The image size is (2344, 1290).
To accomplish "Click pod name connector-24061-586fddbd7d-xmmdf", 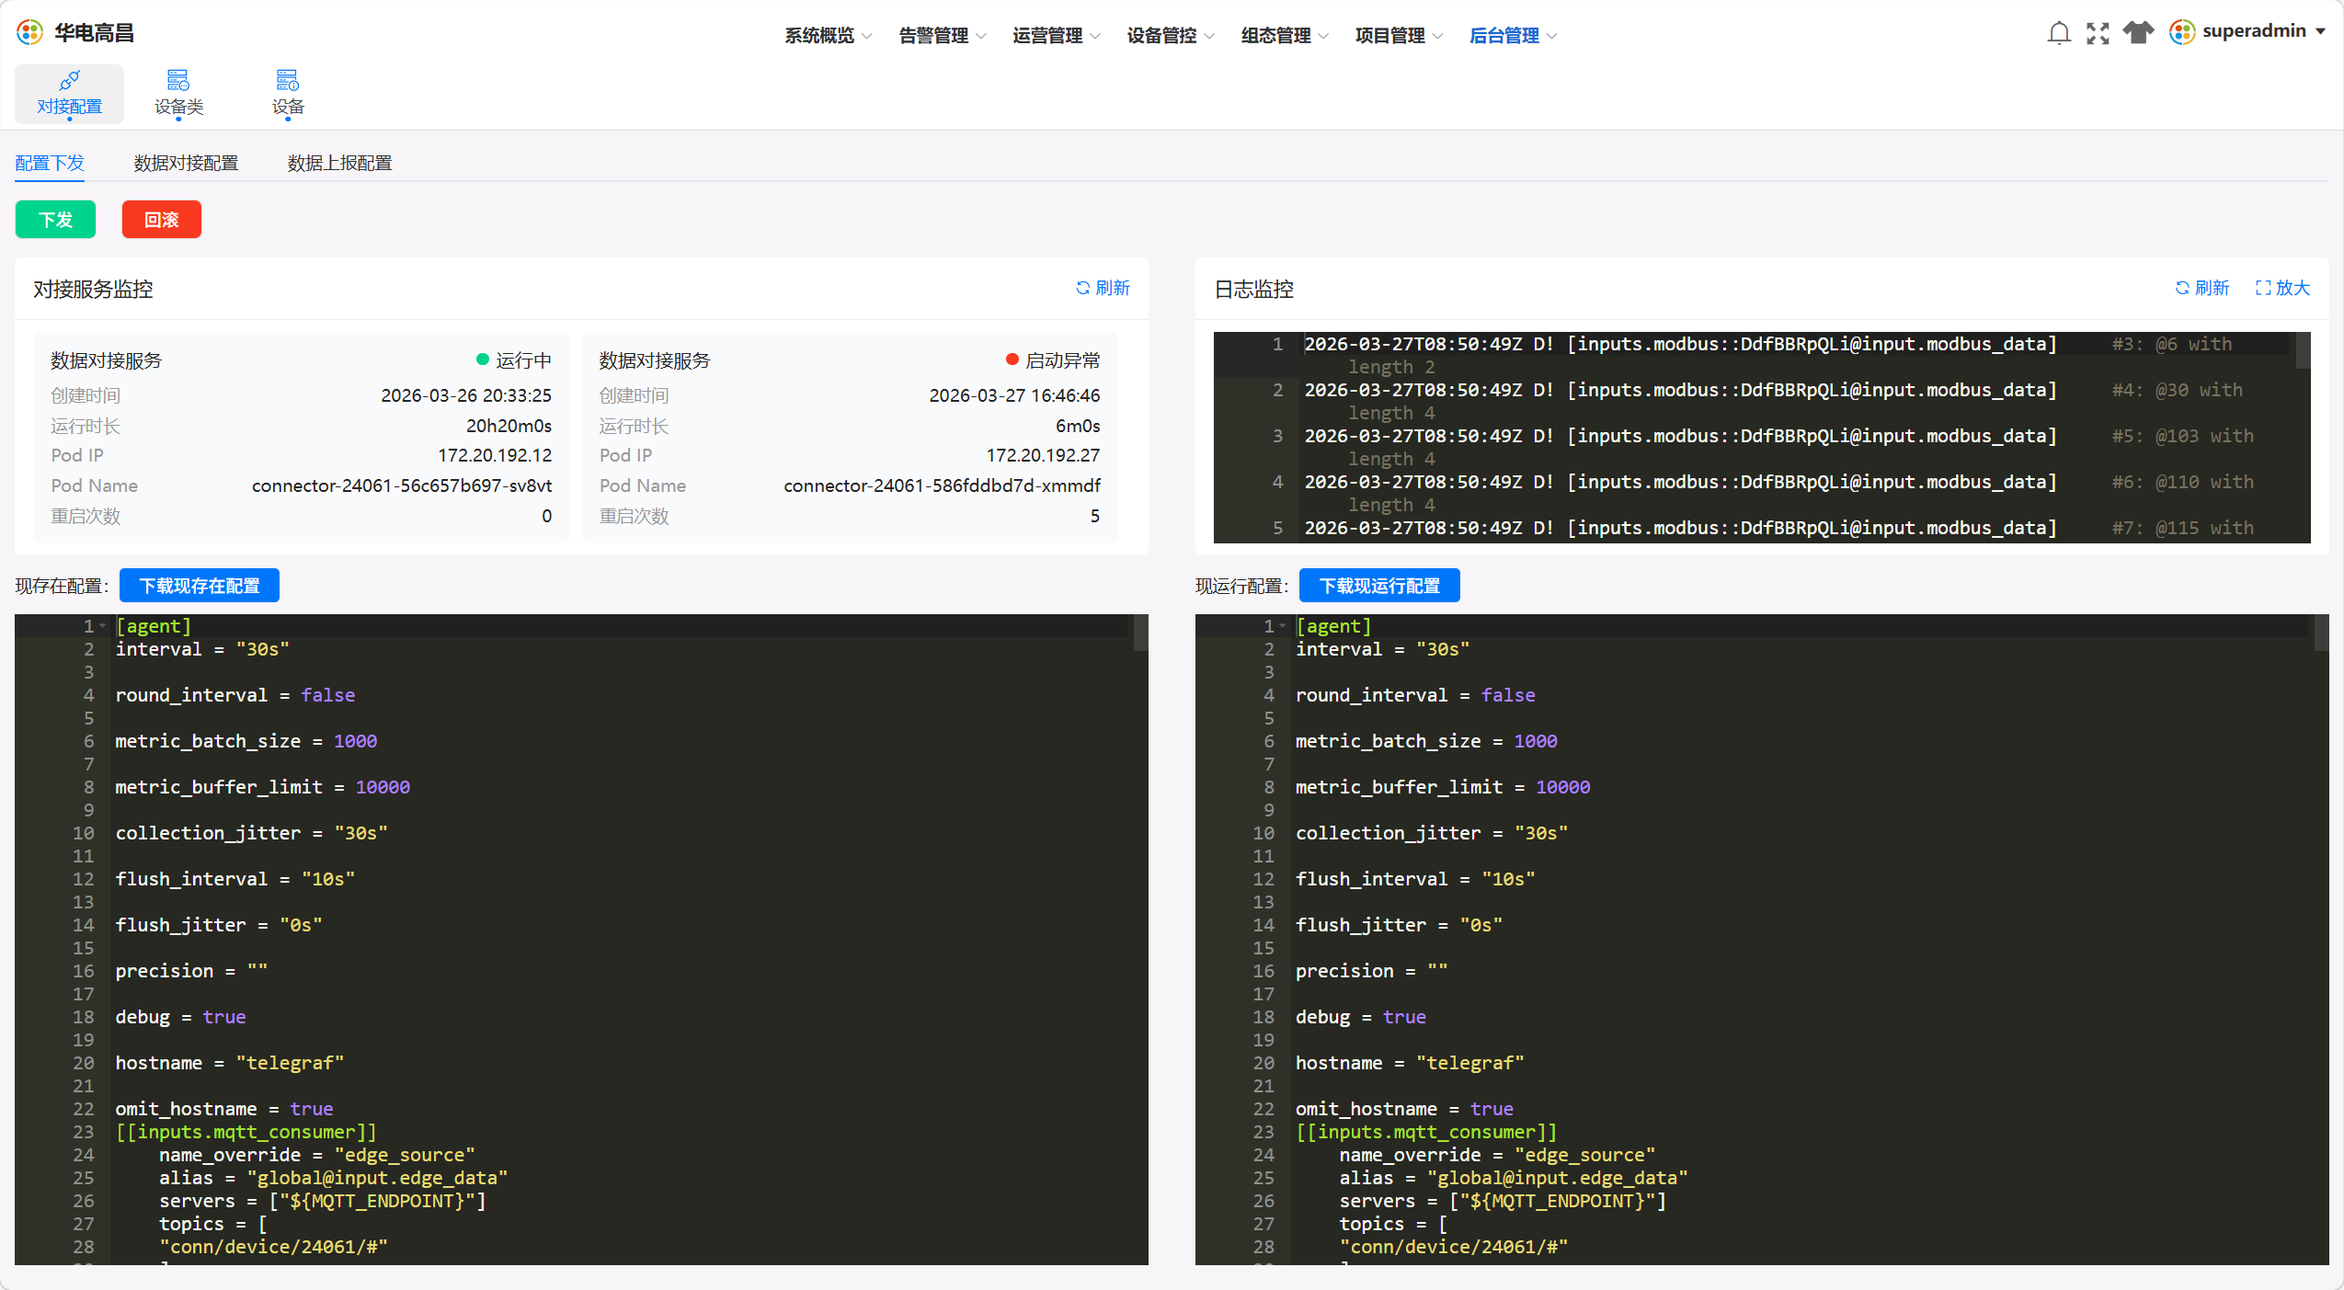I will [942, 485].
